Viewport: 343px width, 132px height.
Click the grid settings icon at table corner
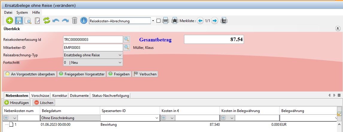click(339, 114)
